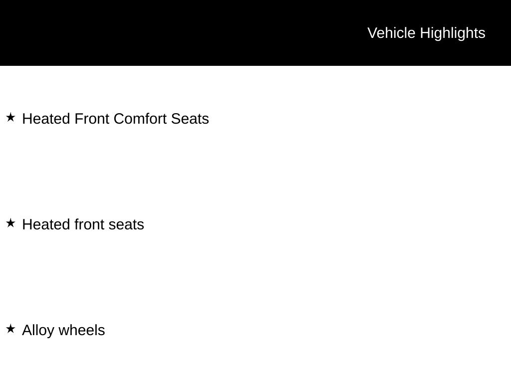Image resolution: width=511 pixels, height=383 pixels.
Task: Click the star bullet next to Heated front seats
Action: (x=10, y=223)
